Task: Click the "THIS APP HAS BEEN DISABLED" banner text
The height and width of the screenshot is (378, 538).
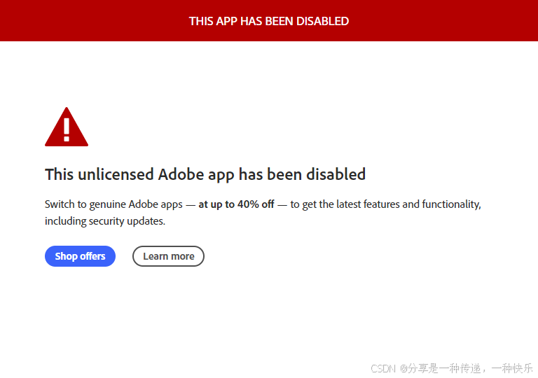Action: [x=269, y=21]
